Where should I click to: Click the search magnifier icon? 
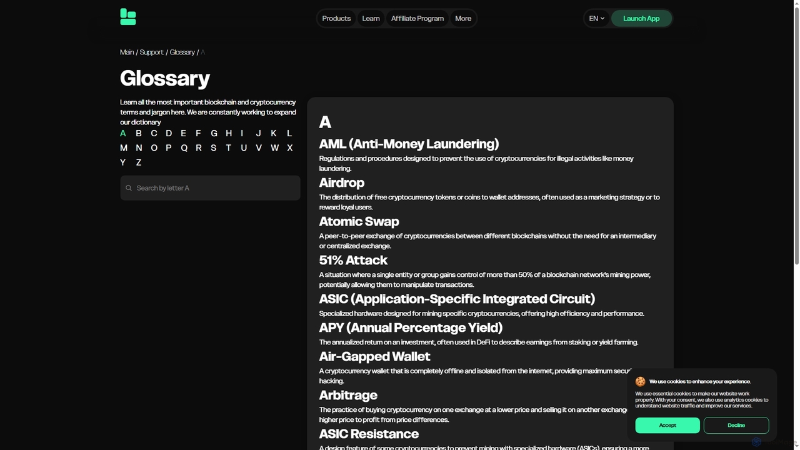(129, 188)
